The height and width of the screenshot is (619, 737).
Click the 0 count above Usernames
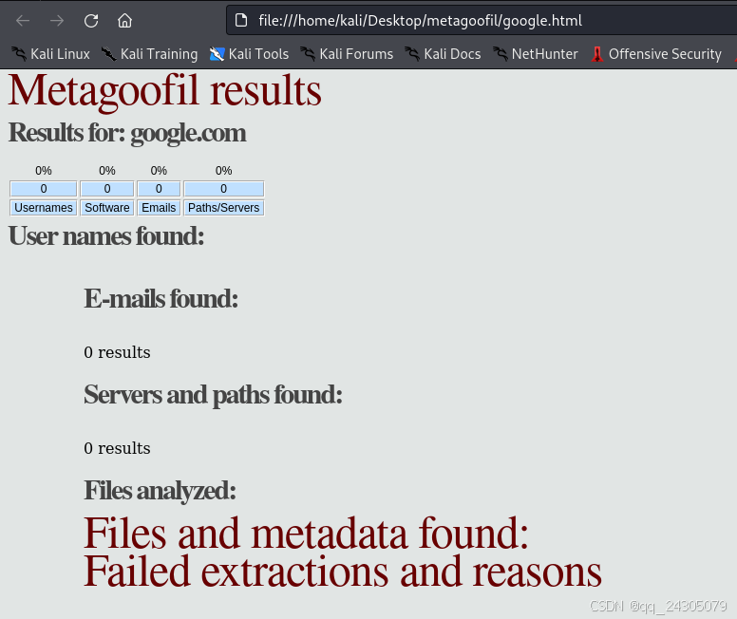point(44,189)
